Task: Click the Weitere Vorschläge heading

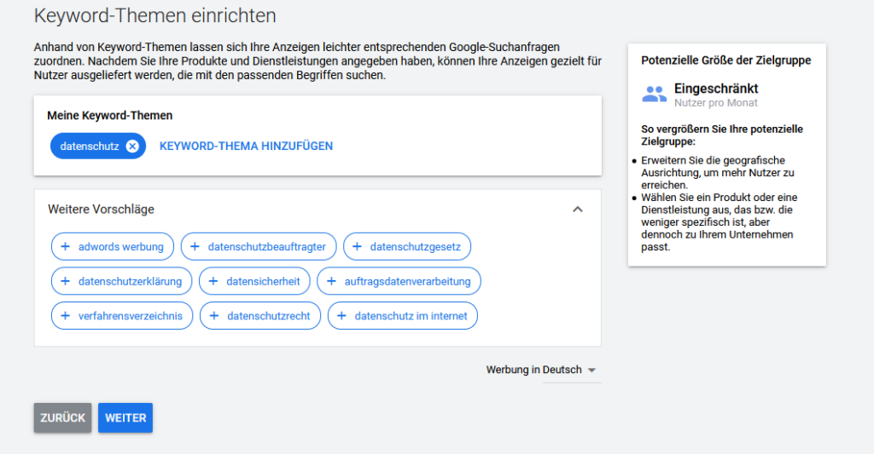Action: [x=101, y=210]
